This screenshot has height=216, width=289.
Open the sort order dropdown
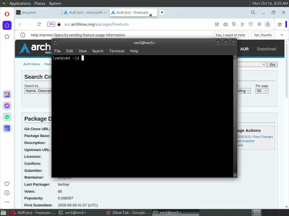pyautogui.click(x=244, y=91)
